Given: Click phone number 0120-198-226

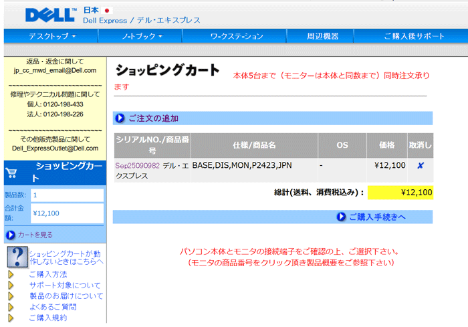Looking at the screenshot, I should [64, 114].
